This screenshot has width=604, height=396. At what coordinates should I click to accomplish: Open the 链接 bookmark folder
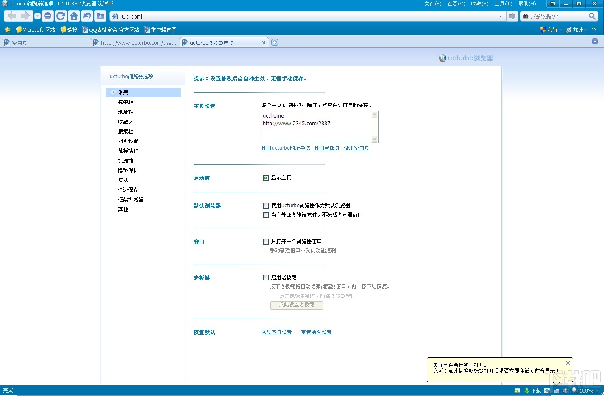[69, 30]
